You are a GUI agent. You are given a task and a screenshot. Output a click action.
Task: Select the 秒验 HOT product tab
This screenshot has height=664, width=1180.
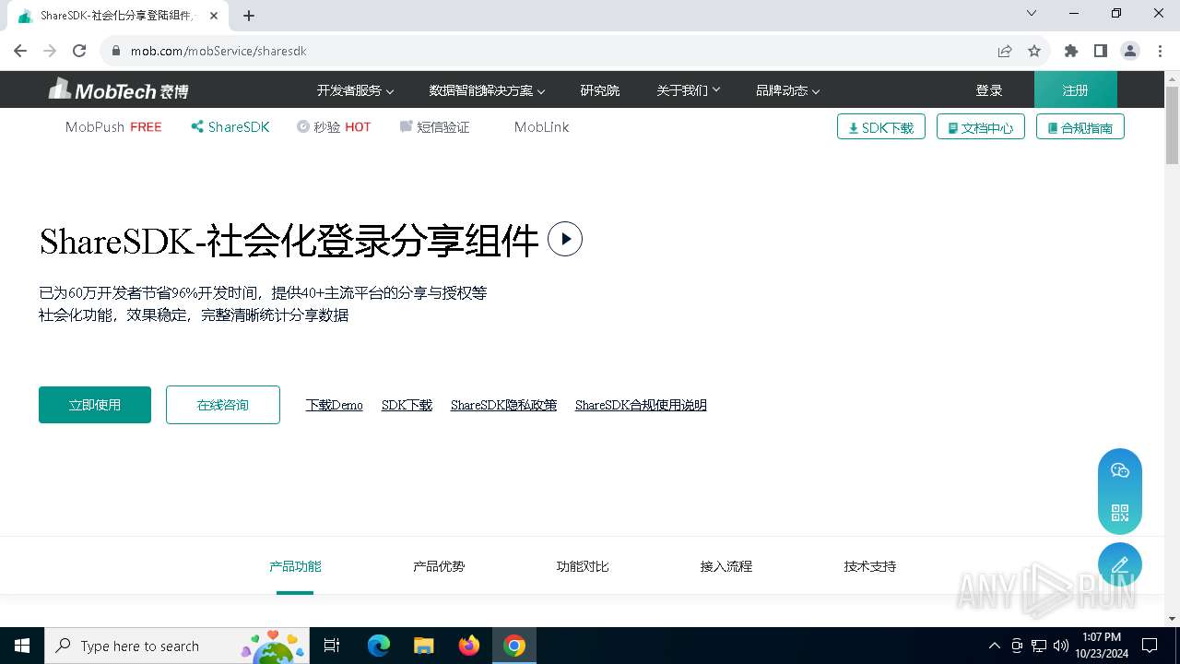coord(334,127)
